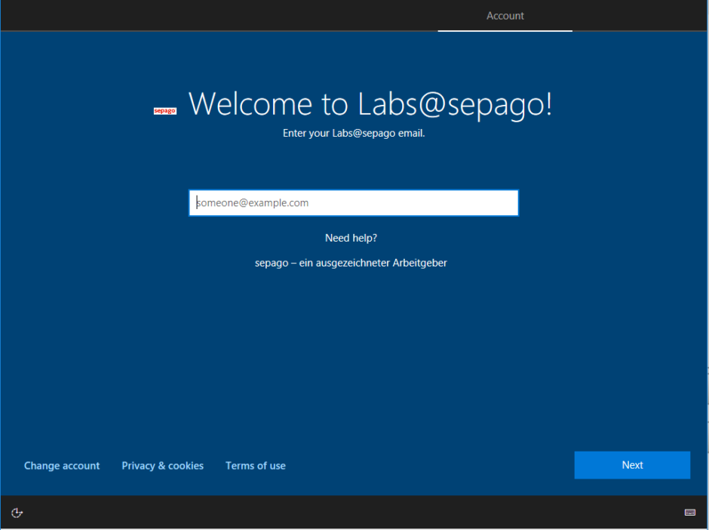
Task: View Privacy & cookies
Action: 162,465
